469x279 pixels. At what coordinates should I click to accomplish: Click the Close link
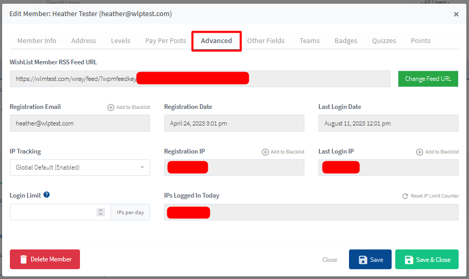[x=330, y=260]
